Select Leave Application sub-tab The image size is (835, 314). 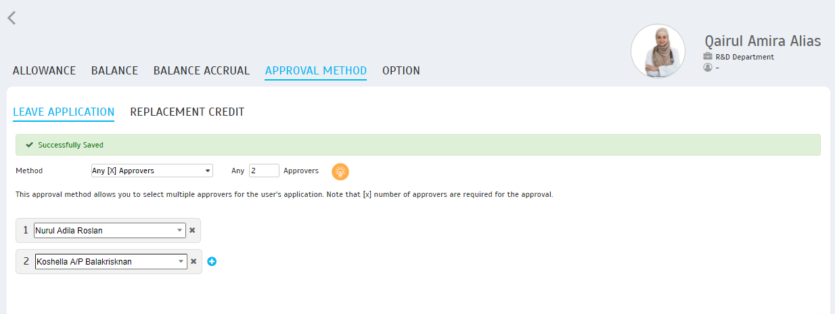pyautogui.click(x=64, y=112)
